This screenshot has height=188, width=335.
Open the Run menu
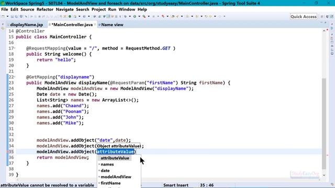tap(112, 9)
